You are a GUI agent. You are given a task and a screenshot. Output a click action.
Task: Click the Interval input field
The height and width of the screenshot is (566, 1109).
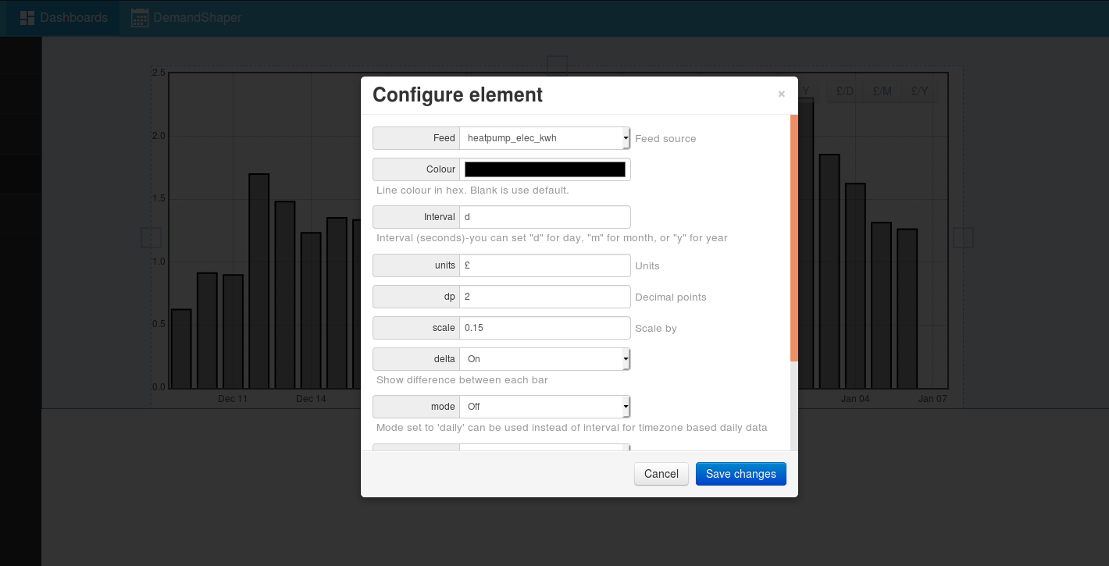tap(544, 217)
